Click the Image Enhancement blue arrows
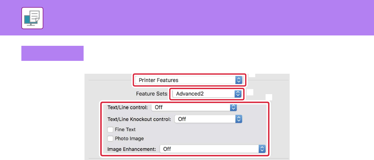374x160 pixels. point(262,149)
